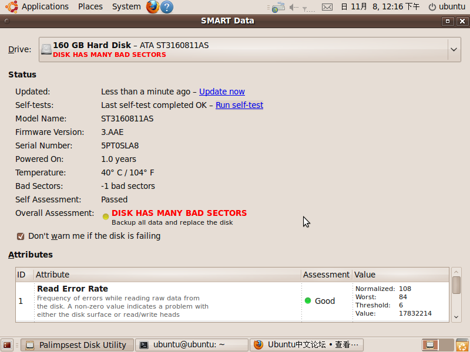Click the hard disk icon in Drive selector
Image resolution: width=470 pixels, height=352 pixels.
click(x=46, y=49)
